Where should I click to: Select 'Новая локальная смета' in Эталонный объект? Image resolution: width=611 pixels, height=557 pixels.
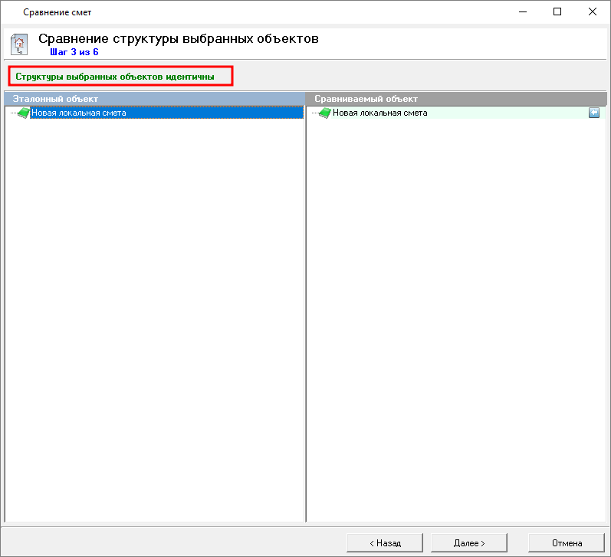pyautogui.click(x=78, y=113)
